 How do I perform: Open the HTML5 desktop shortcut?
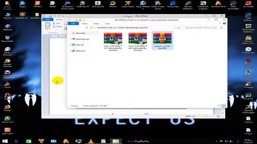(37, 4)
